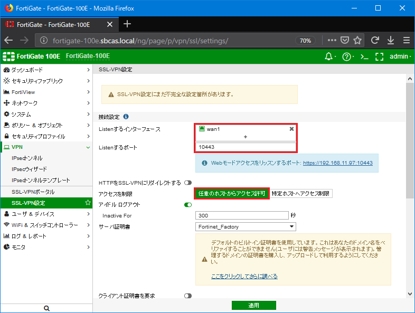
Task: Click the browser back arrow
Action: (x=8, y=40)
